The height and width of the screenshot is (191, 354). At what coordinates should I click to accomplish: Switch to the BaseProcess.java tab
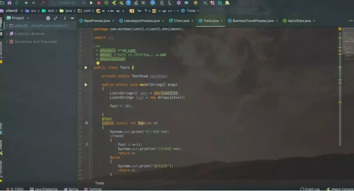coord(97,21)
